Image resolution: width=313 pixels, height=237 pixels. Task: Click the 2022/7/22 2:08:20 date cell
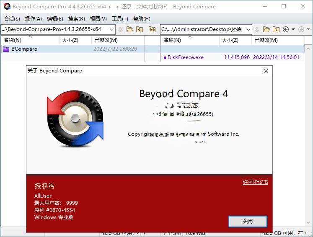[x=115, y=49]
